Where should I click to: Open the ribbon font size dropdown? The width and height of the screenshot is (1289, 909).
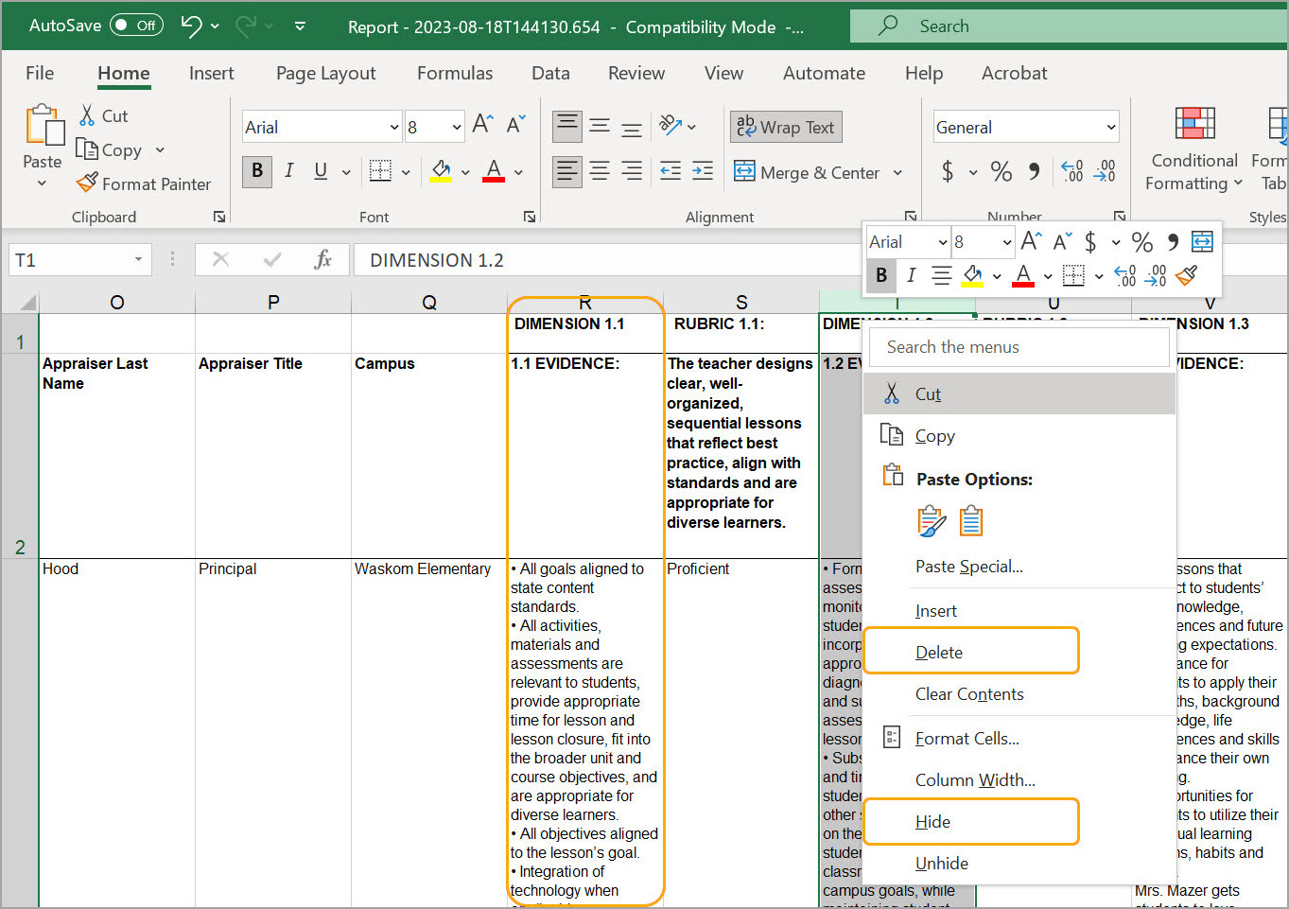457,127
